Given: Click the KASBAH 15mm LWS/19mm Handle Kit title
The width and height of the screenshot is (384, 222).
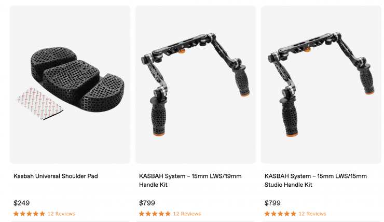Looking at the screenshot, I should 190,181.
